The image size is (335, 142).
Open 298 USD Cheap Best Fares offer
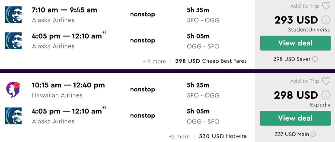(x=211, y=61)
